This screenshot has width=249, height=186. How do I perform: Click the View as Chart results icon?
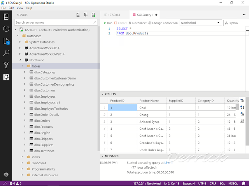tap(242, 121)
